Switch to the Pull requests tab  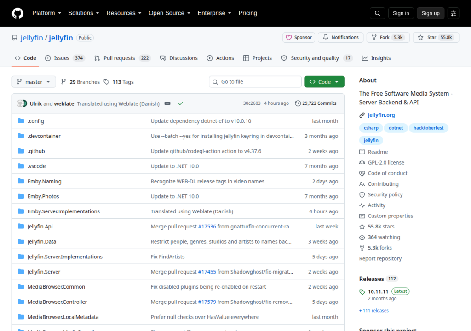pyautogui.click(x=122, y=58)
